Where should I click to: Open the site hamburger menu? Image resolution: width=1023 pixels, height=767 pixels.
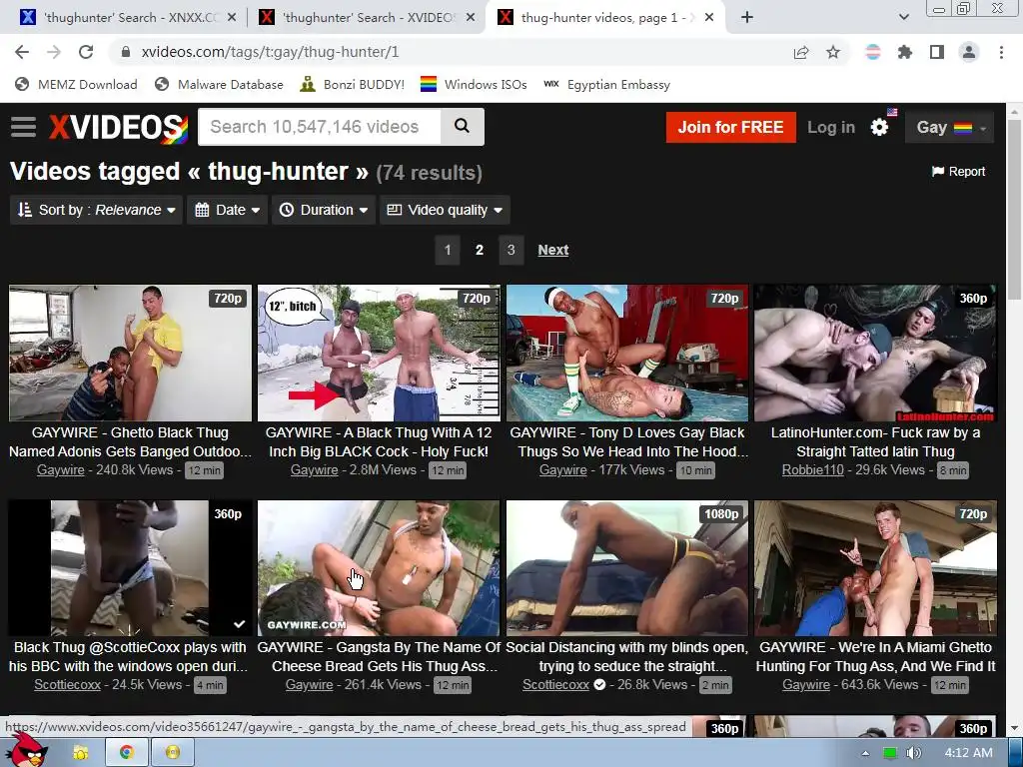click(24, 127)
